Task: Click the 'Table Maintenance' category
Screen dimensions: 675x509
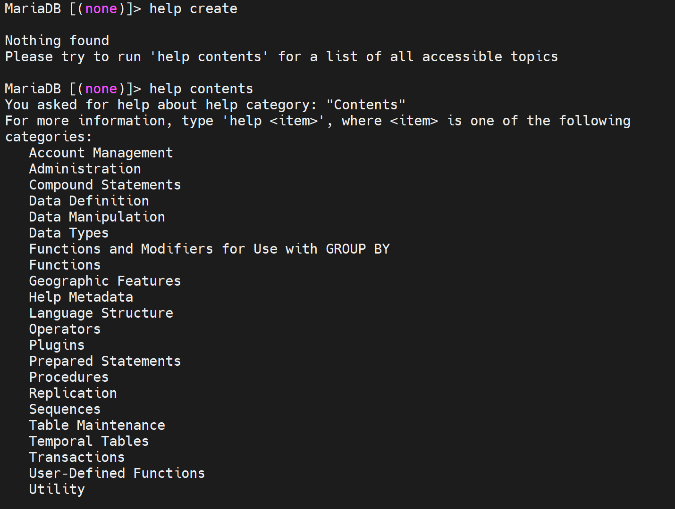Action: (x=97, y=425)
